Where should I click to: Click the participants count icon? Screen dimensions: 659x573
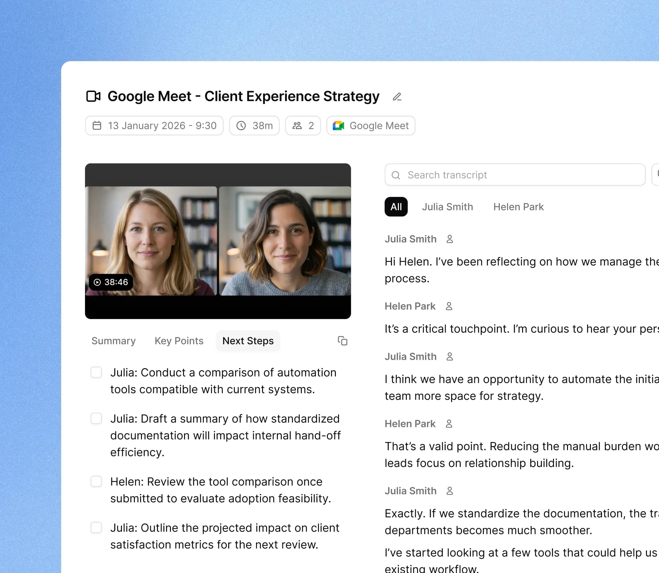coord(297,126)
